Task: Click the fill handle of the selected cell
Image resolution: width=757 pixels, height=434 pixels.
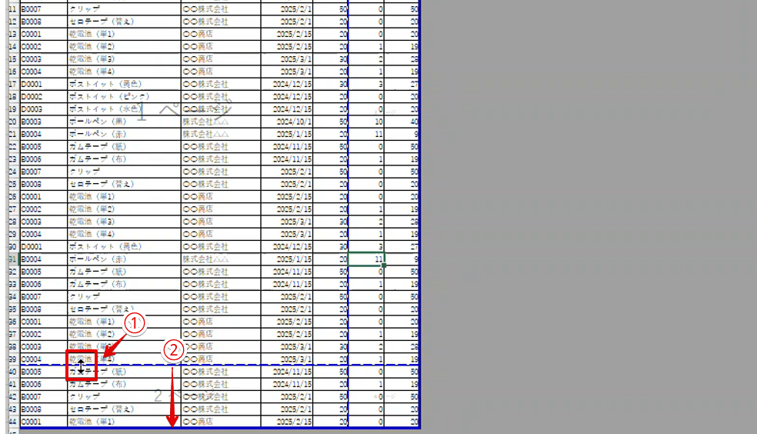Action: (x=383, y=265)
